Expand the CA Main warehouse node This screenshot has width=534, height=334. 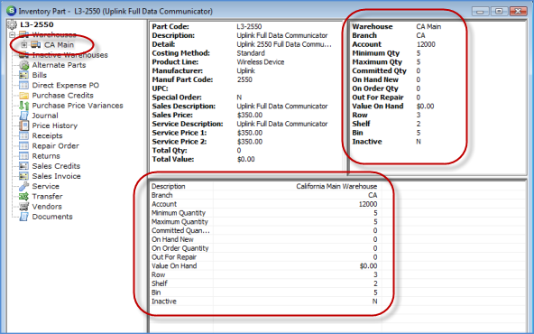24,44
